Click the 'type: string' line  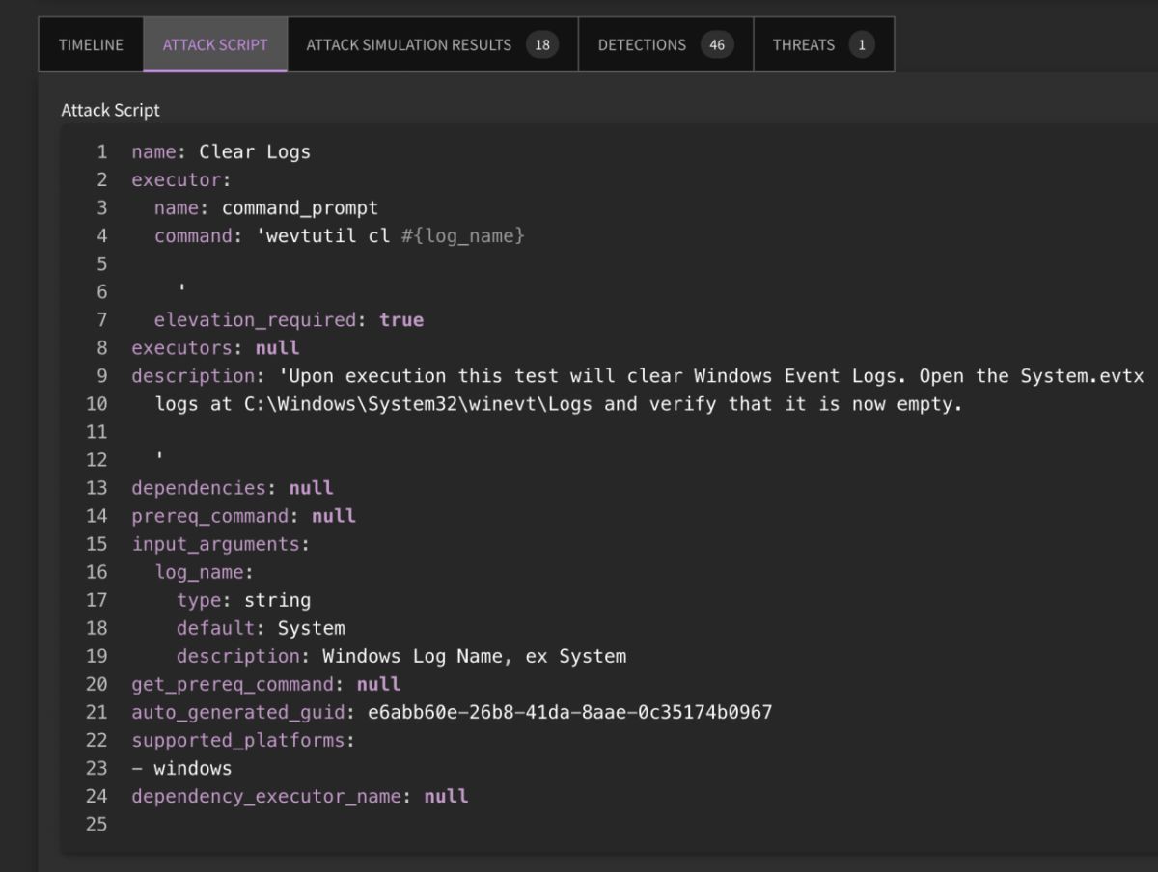244,600
